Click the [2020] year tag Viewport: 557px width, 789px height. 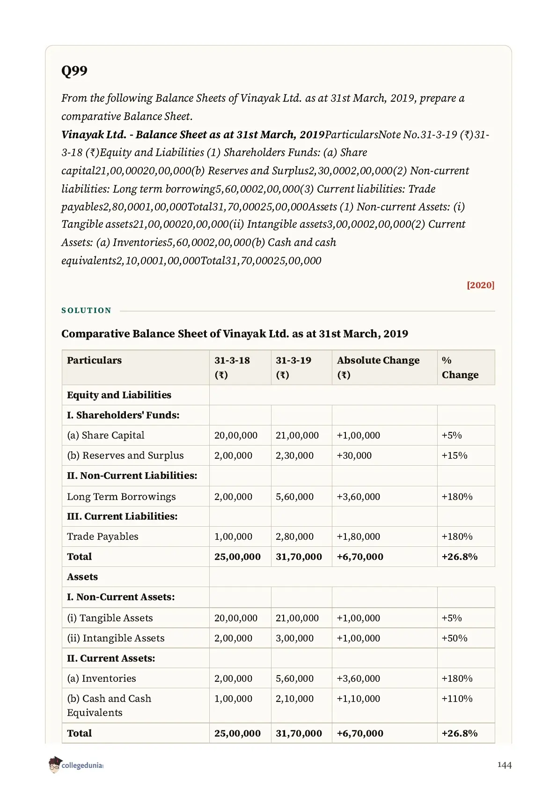point(480,285)
